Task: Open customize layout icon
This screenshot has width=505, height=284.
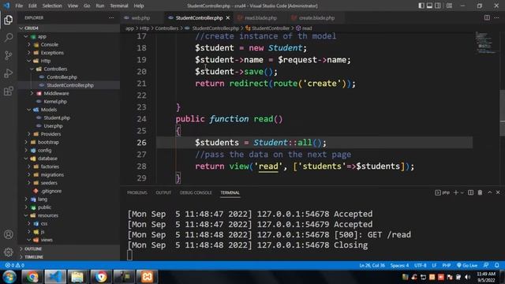Action: [449, 6]
